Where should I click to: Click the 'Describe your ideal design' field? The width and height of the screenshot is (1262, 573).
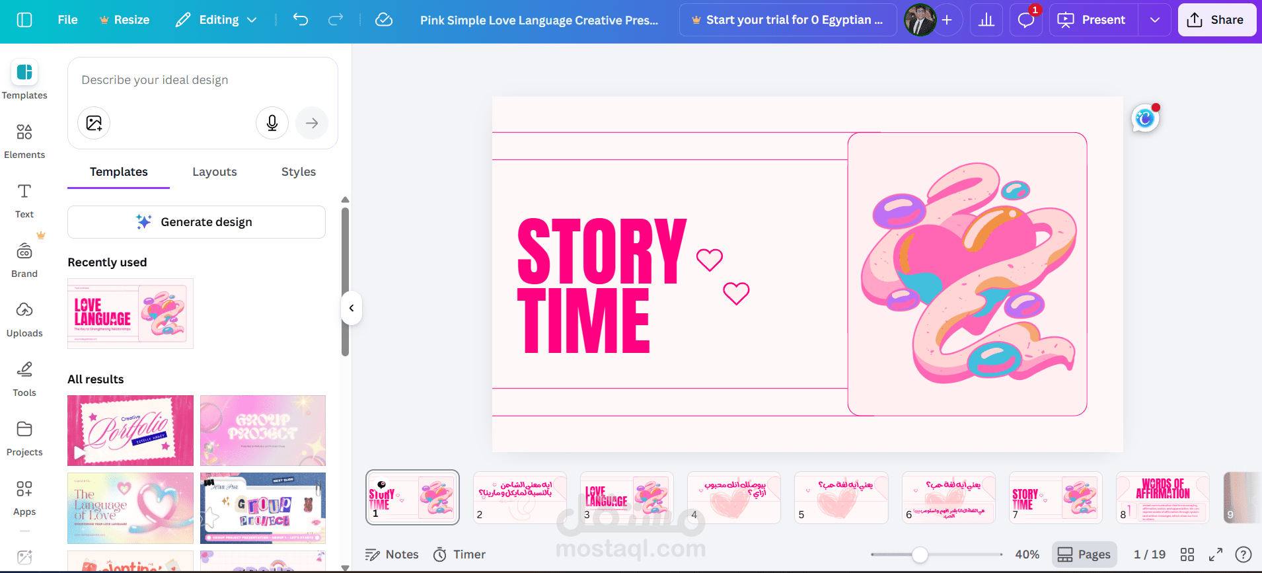point(202,80)
